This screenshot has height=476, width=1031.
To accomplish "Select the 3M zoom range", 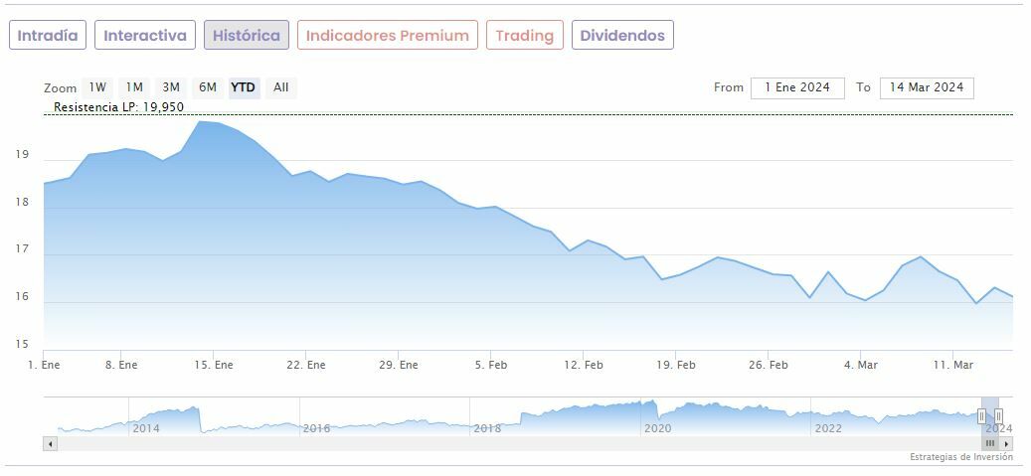I will tap(171, 87).
